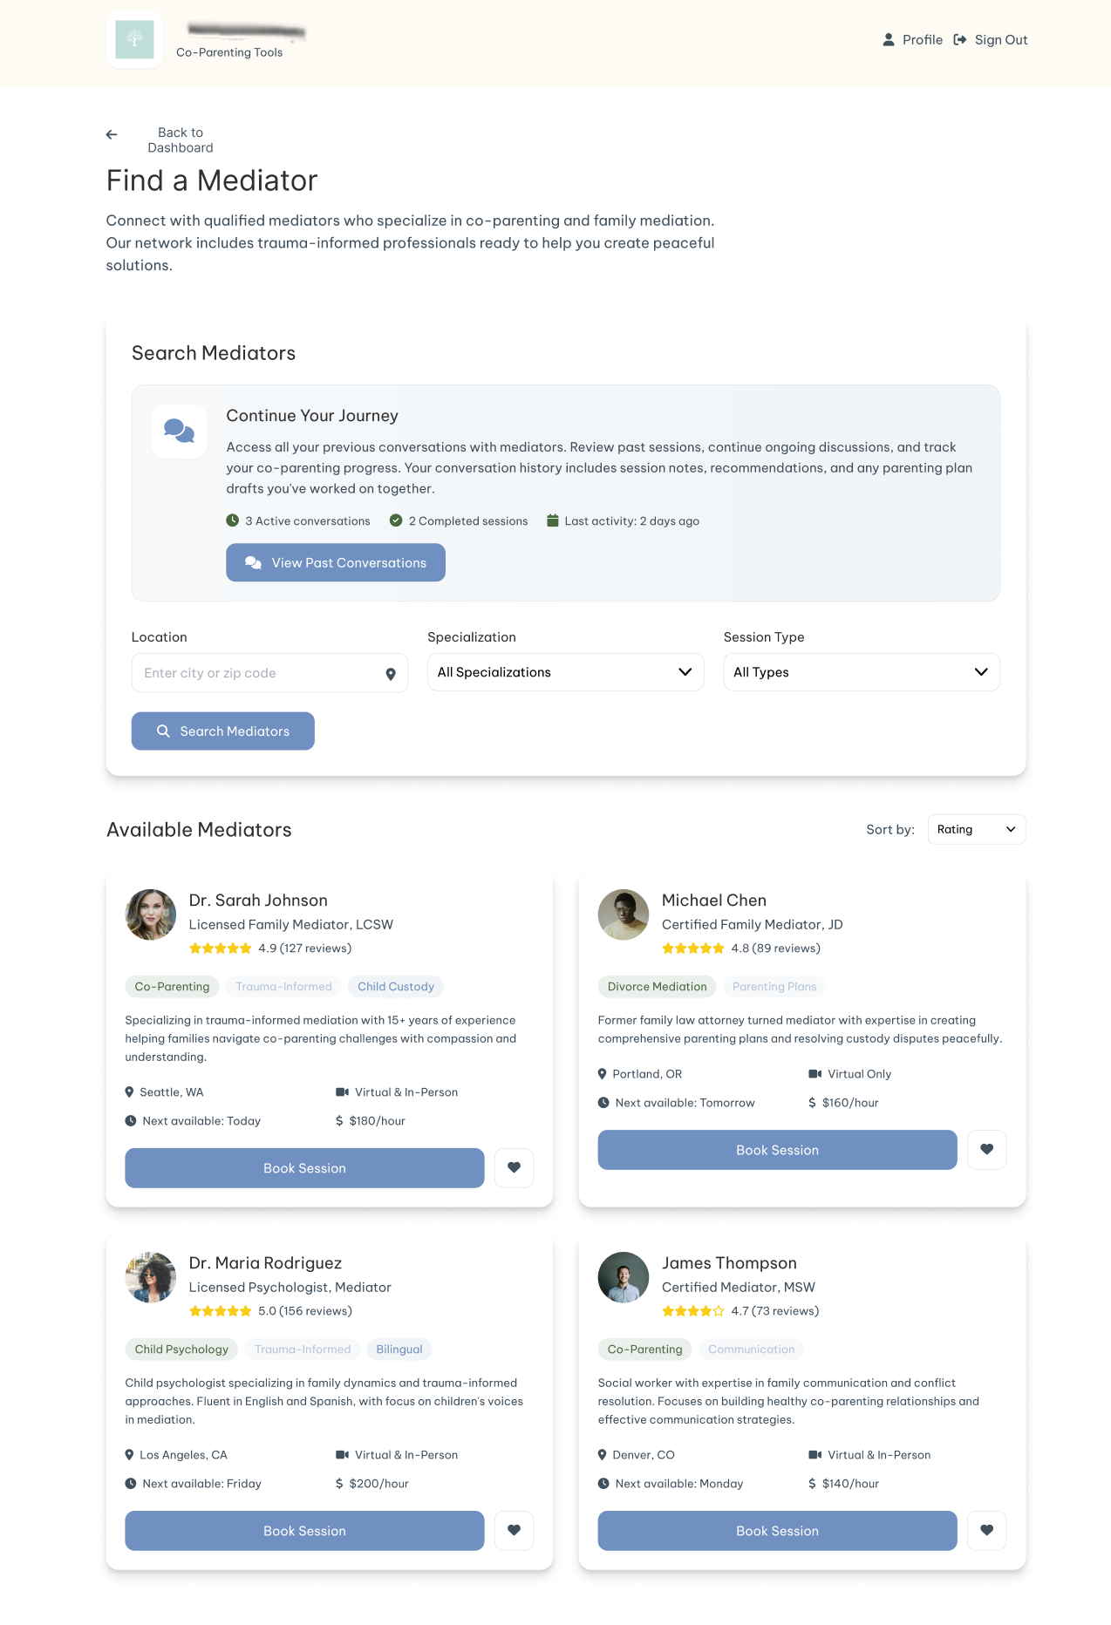Screen dimensions: 1111x1625
Task: Favorite James Thompson with heart button
Action: [x=986, y=1531]
